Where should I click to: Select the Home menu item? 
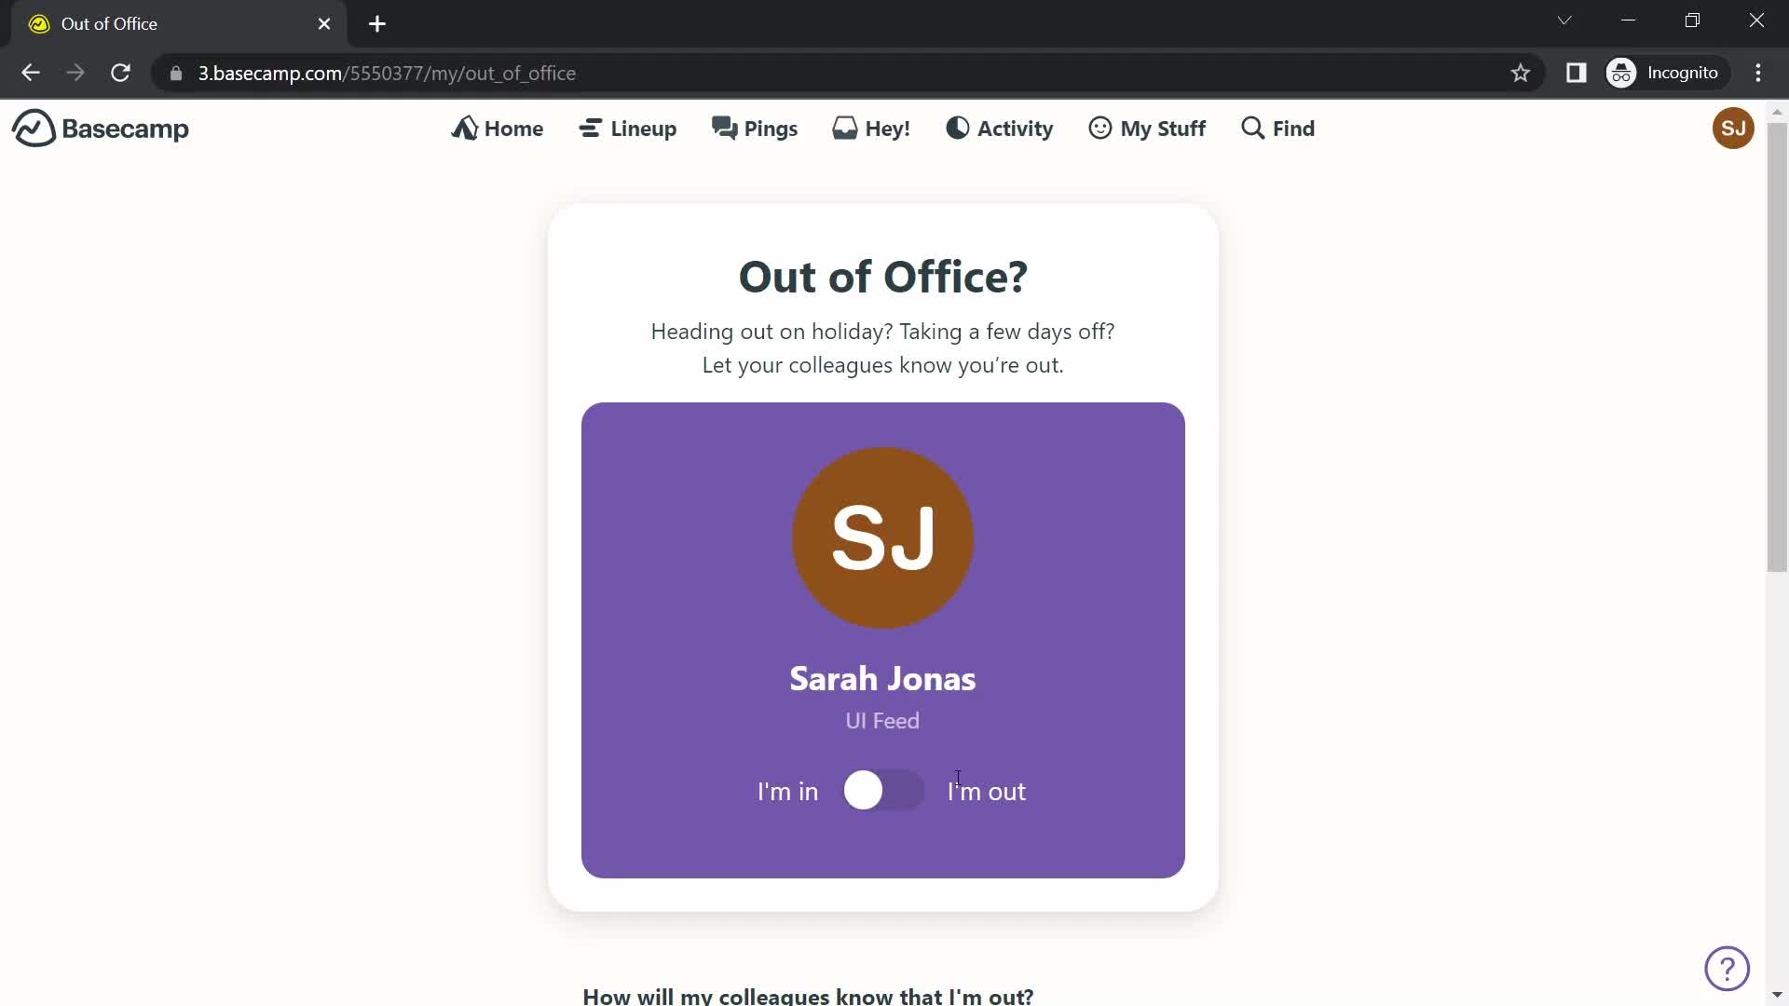point(498,128)
